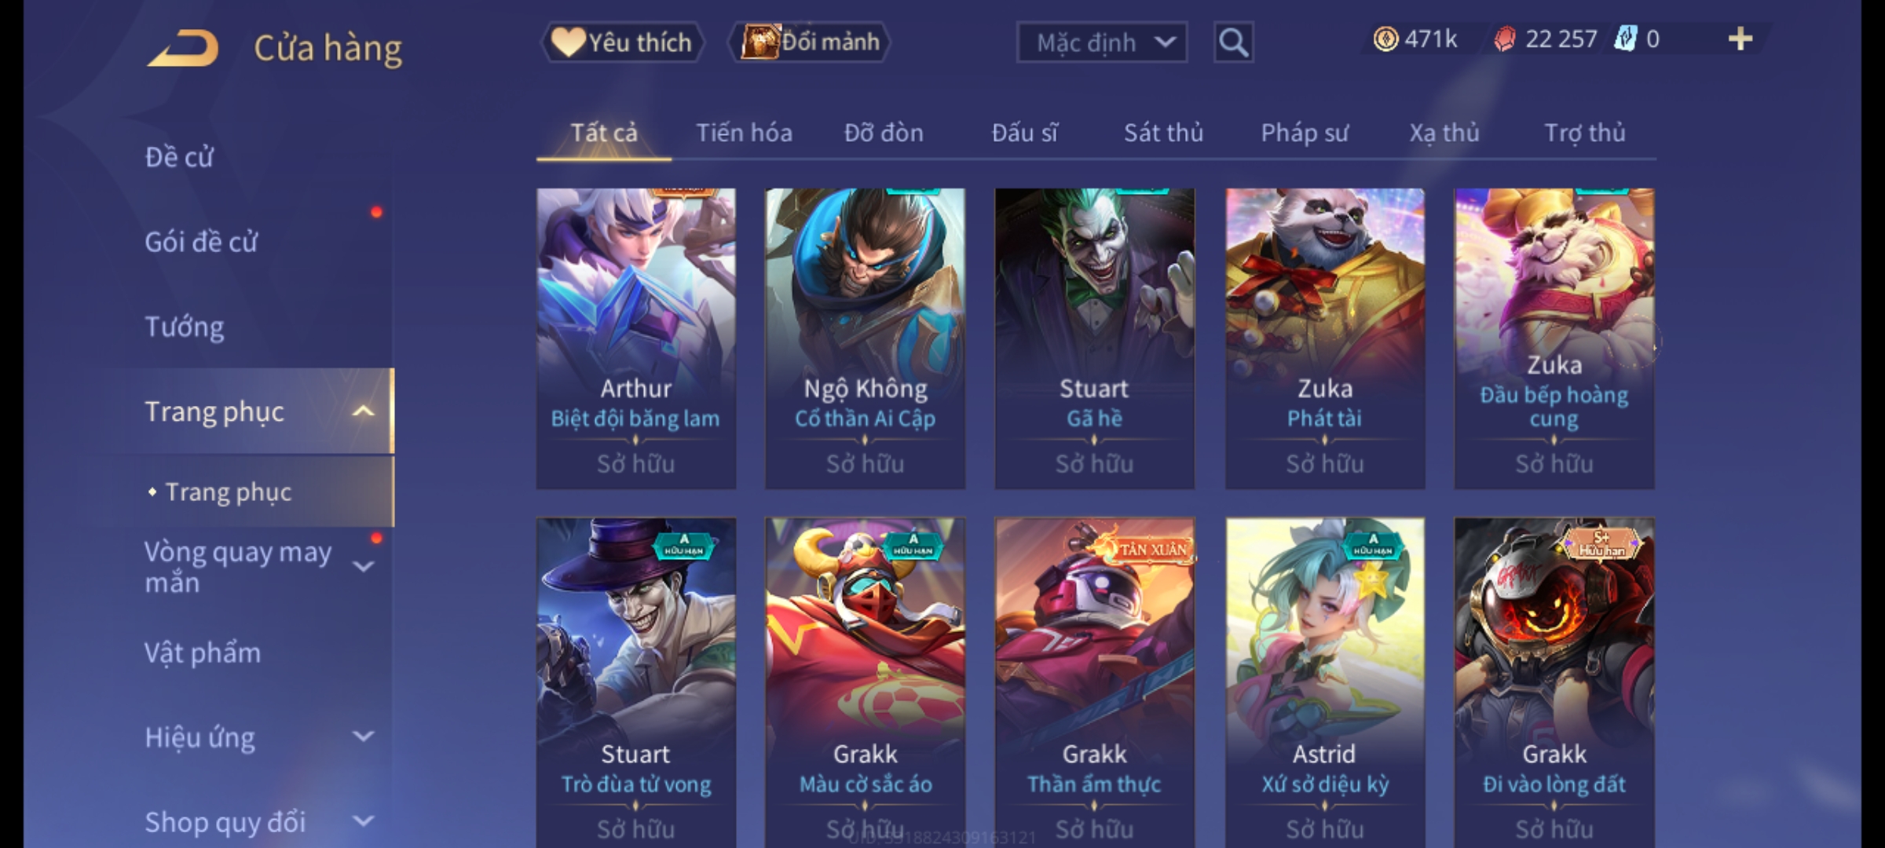
Task: Expand the Vòng quay may mắn section
Action: [363, 566]
